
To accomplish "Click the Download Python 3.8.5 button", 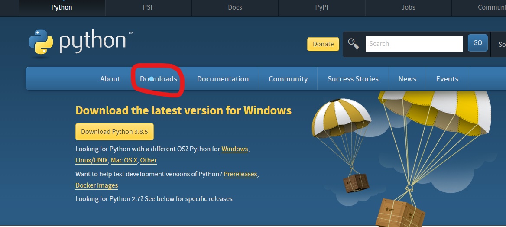I will (114, 132).
